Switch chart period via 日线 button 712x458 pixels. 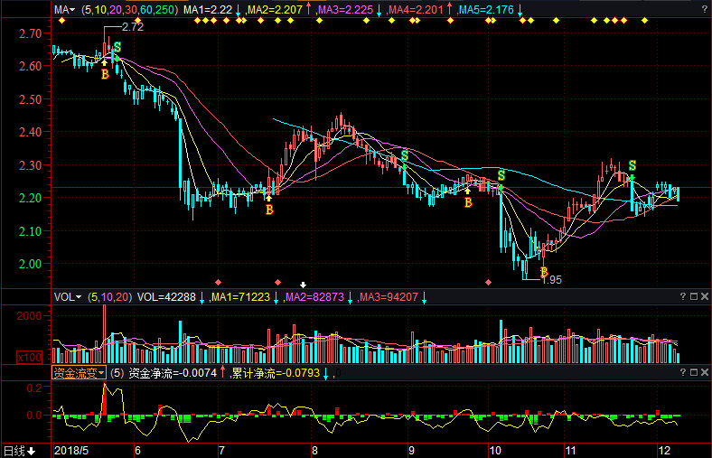(18, 450)
